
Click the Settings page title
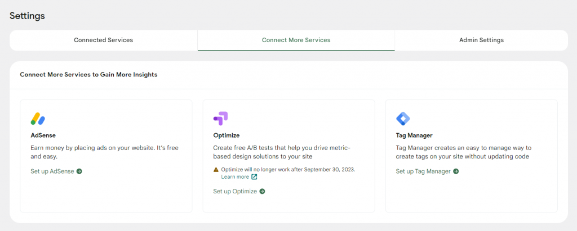pyautogui.click(x=27, y=16)
